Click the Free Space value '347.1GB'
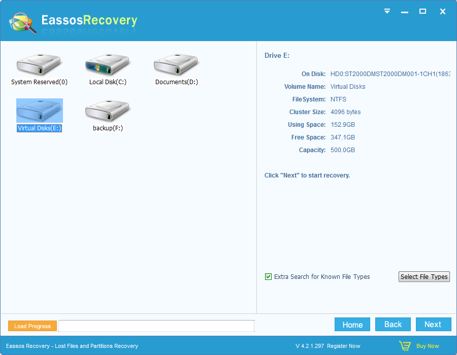 pos(343,137)
